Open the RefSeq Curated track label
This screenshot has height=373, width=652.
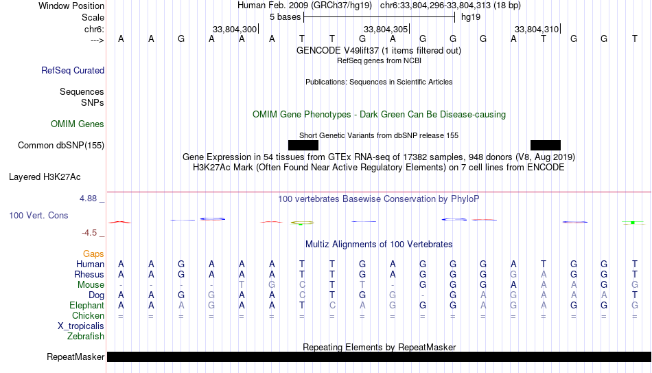[73, 70]
